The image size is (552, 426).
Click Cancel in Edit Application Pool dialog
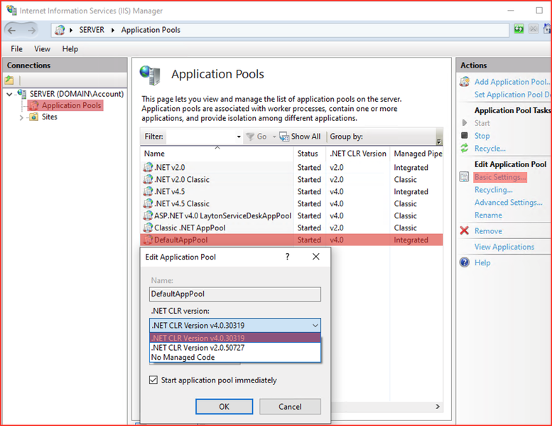pyautogui.click(x=290, y=406)
